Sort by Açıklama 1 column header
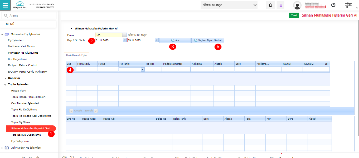 point(269,64)
